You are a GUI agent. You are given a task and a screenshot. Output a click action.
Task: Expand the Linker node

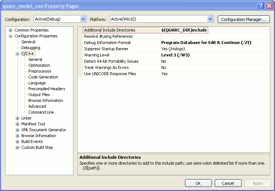click(x=17, y=118)
